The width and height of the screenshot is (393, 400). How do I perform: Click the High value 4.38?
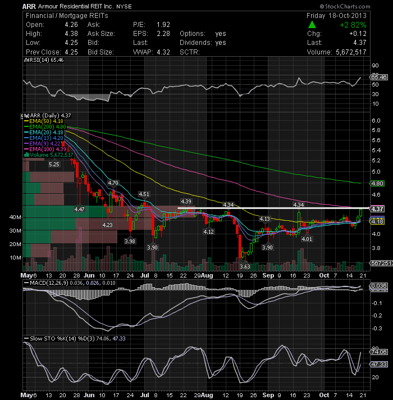[x=71, y=34]
